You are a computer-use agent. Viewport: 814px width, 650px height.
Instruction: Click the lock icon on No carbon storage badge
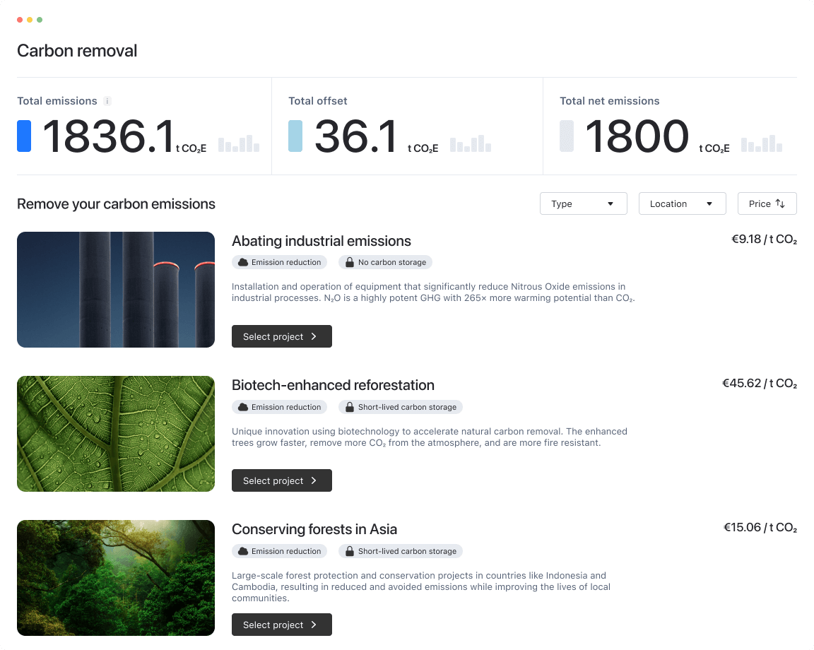pyautogui.click(x=350, y=262)
